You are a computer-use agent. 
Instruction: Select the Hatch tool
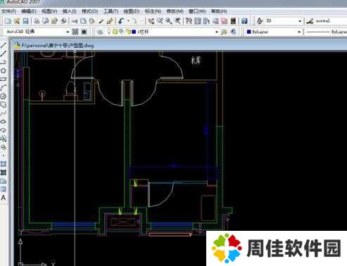(x=4, y=164)
